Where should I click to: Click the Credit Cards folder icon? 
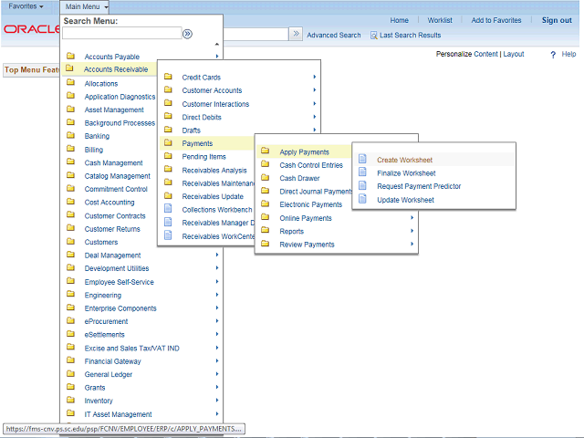coord(167,78)
